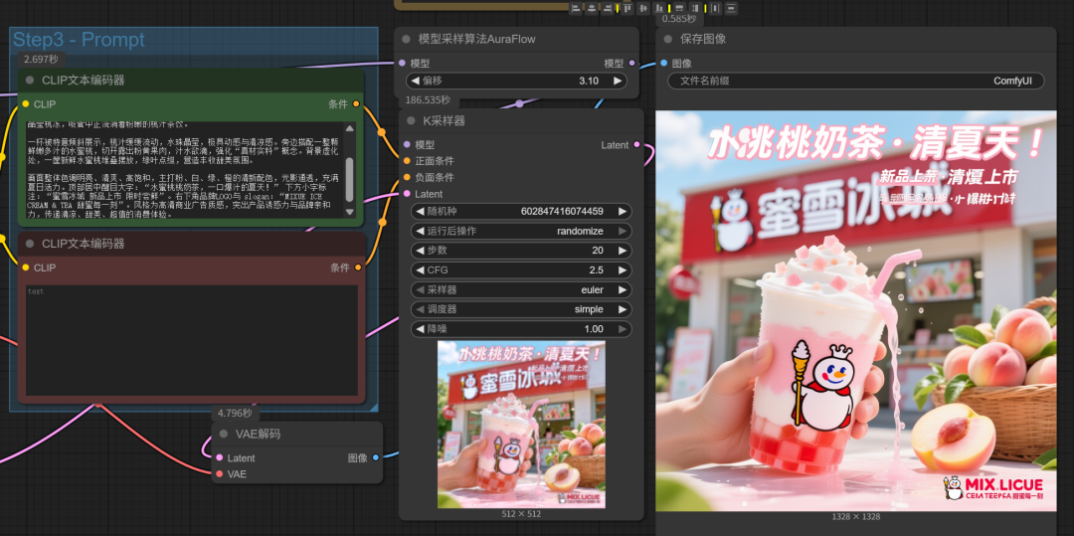
Task: Click the saved 1328 output image
Action: coord(856,311)
